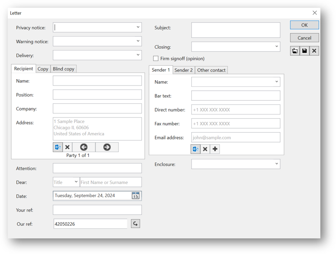Viewport: 336px width, 254px height.
Task: Focus the Attention input field
Action: (97, 168)
